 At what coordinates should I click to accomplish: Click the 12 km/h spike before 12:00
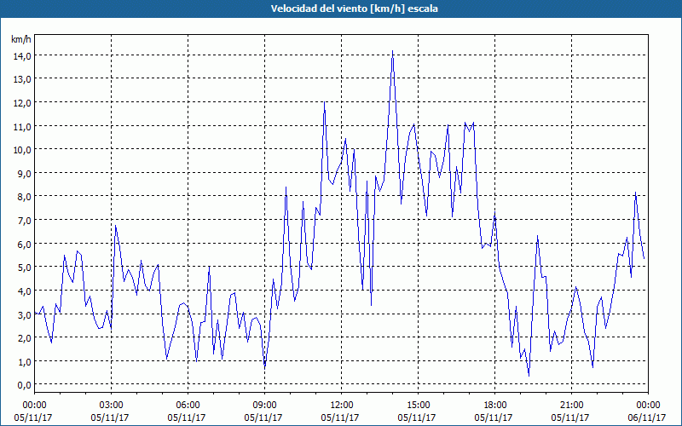(325, 102)
